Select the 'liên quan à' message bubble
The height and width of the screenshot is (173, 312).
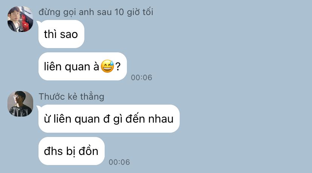click(x=83, y=66)
